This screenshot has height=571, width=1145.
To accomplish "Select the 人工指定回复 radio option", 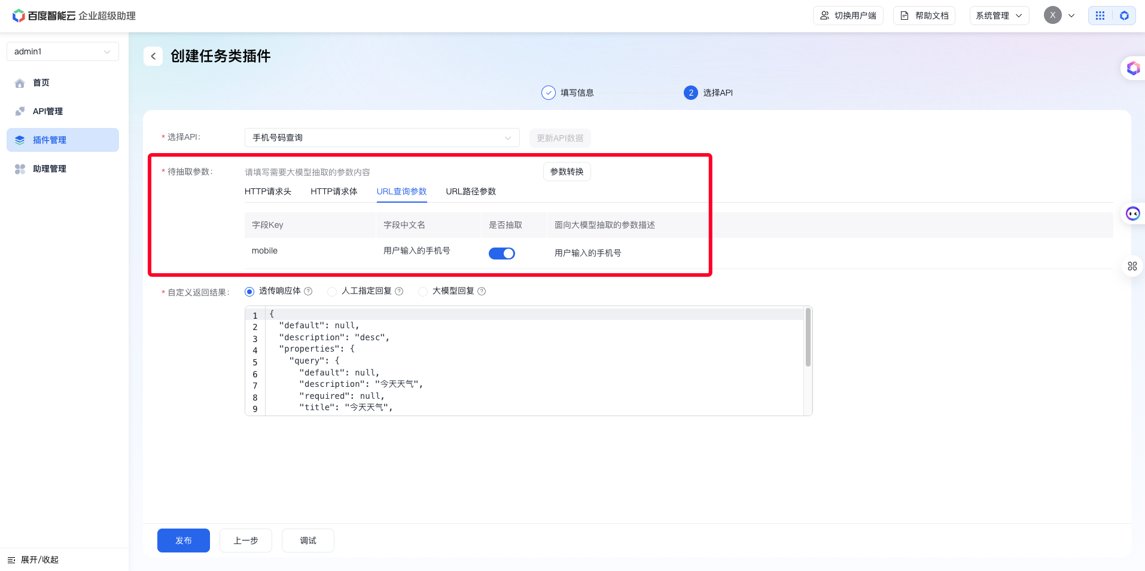I will [x=332, y=292].
